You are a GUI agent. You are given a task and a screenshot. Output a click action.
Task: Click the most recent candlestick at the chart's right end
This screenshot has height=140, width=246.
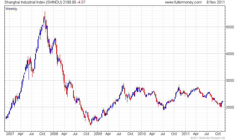[x=222, y=101]
